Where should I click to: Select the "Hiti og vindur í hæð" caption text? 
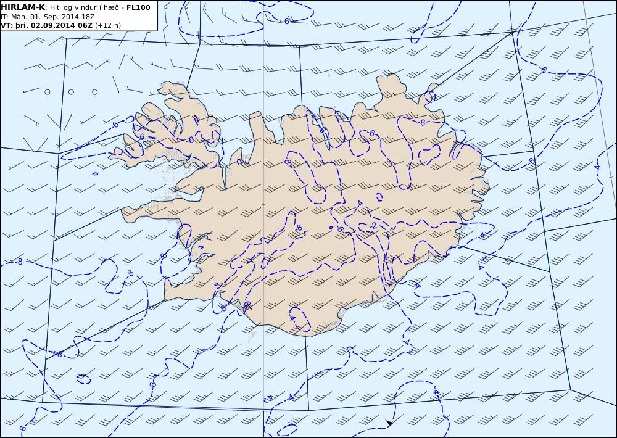[x=84, y=8]
